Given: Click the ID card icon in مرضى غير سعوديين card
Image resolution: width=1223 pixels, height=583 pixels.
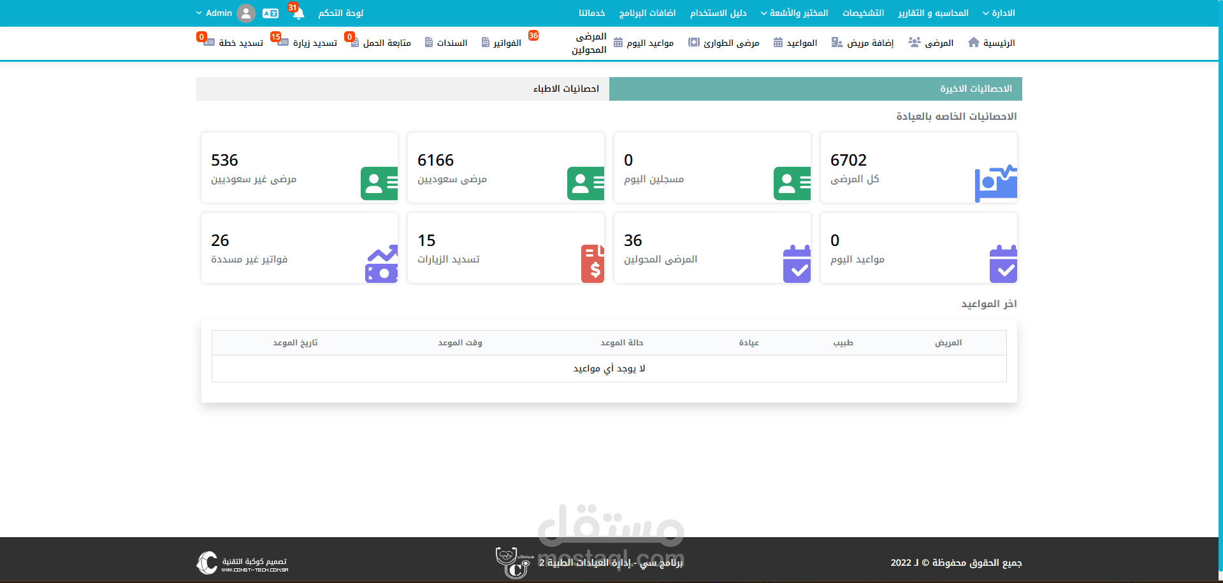Looking at the screenshot, I should [379, 184].
